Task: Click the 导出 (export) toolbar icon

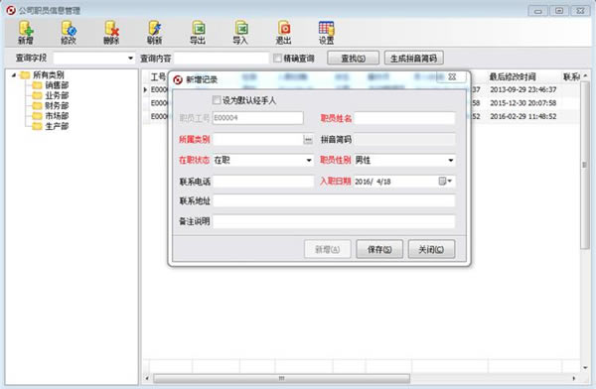Action: [x=198, y=33]
